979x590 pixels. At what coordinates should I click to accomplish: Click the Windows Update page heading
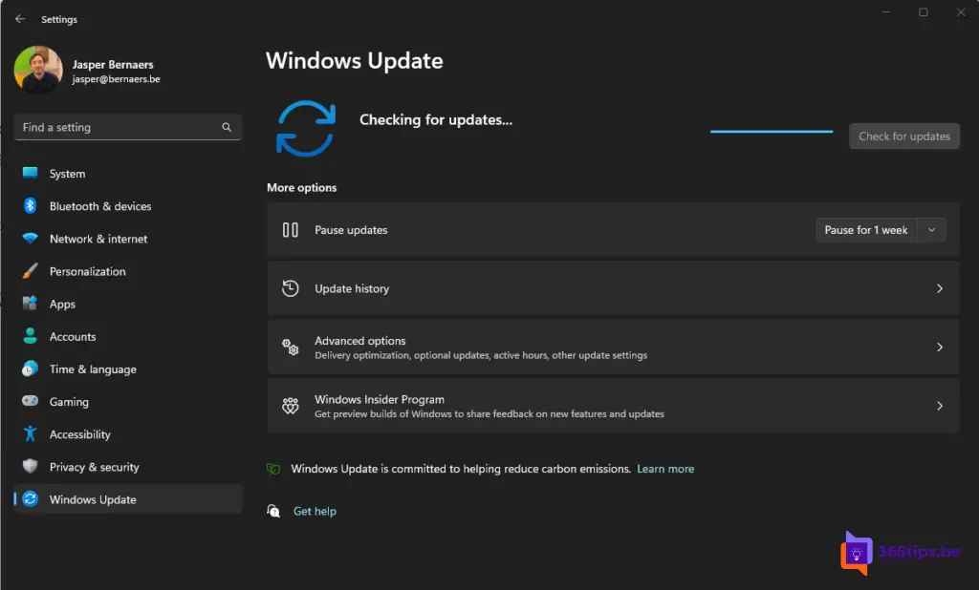[x=355, y=60]
